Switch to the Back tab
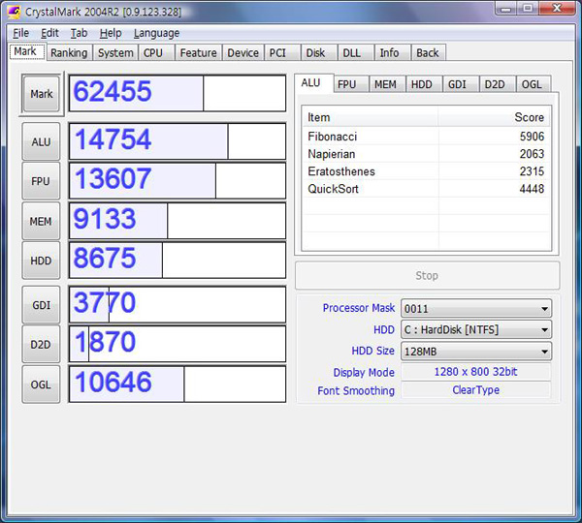 [x=429, y=52]
